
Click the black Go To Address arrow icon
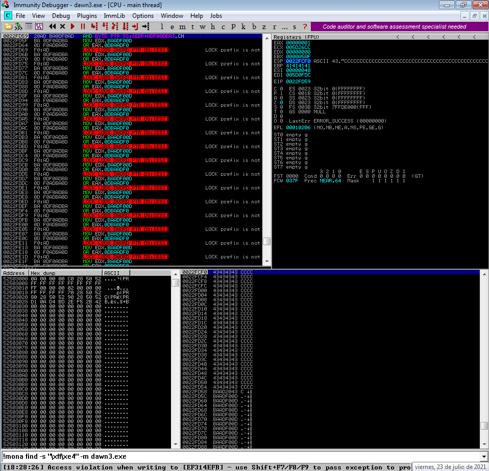coord(145,27)
